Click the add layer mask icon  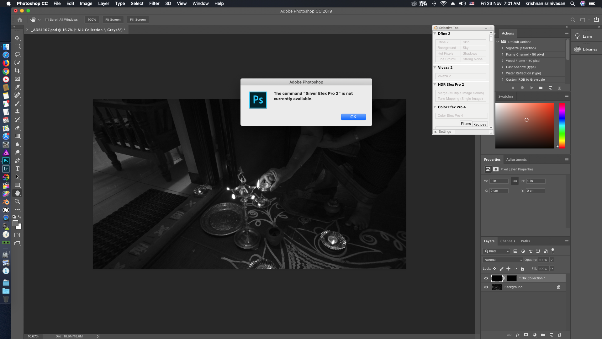click(526, 335)
